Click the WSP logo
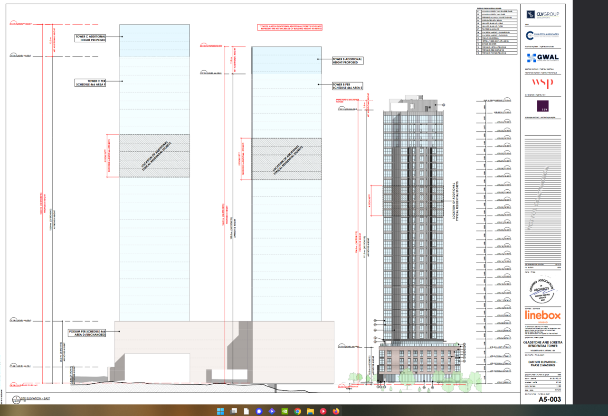Image resolution: width=608 pixels, height=416 pixels. coord(542,83)
